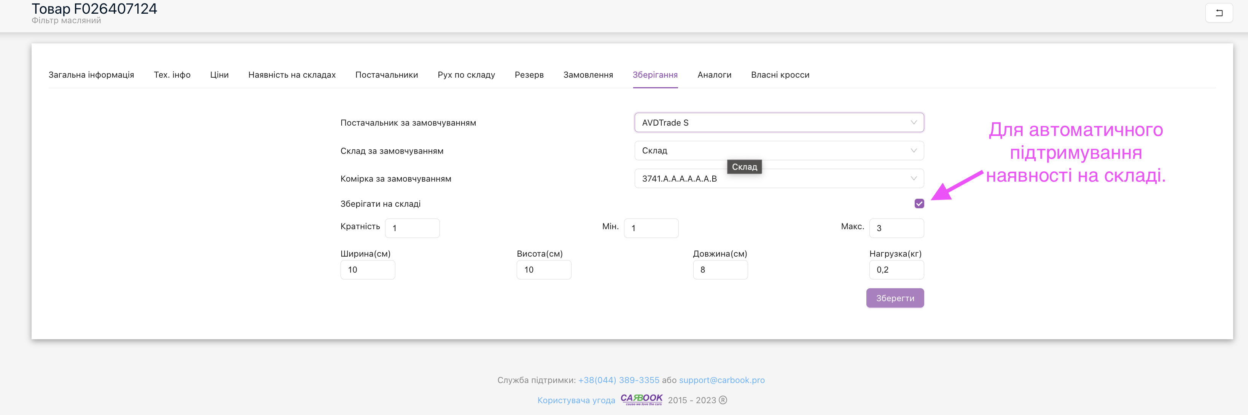Open the 'Власні кросси' tab
The height and width of the screenshot is (415, 1248).
click(x=780, y=75)
